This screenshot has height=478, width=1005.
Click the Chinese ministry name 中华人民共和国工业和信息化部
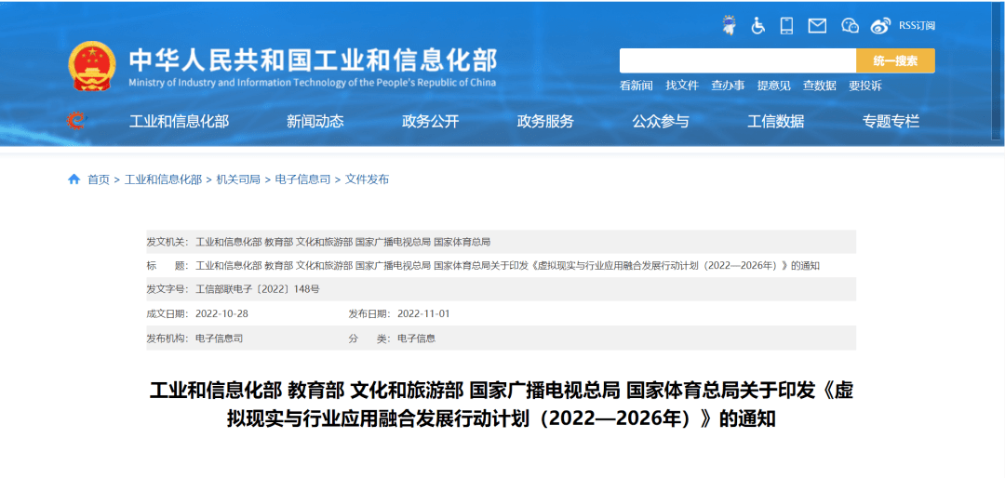tap(313, 60)
